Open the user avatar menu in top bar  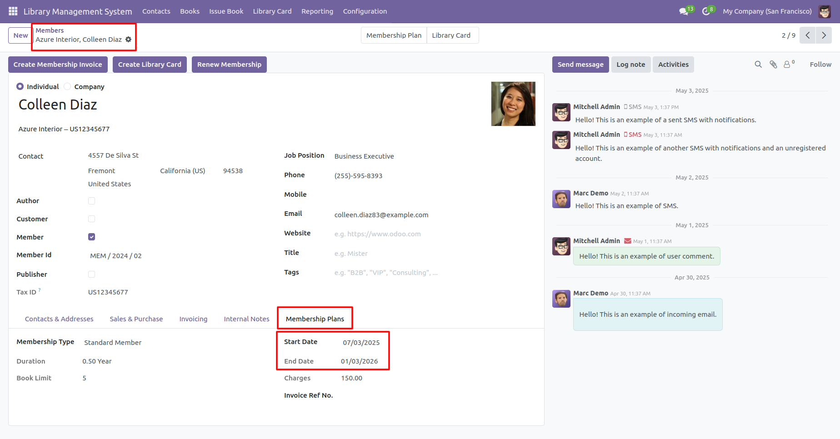pos(825,11)
